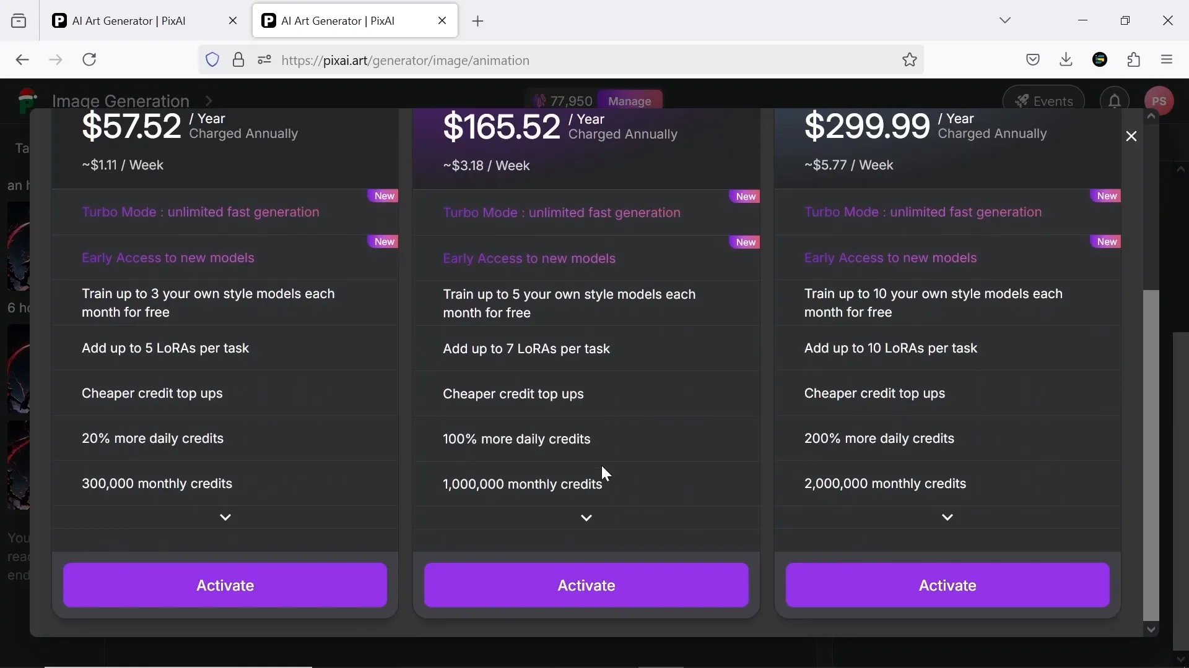This screenshot has width=1189, height=668.
Task: Expand the $299.99 plan feature list
Action: tap(947, 518)
